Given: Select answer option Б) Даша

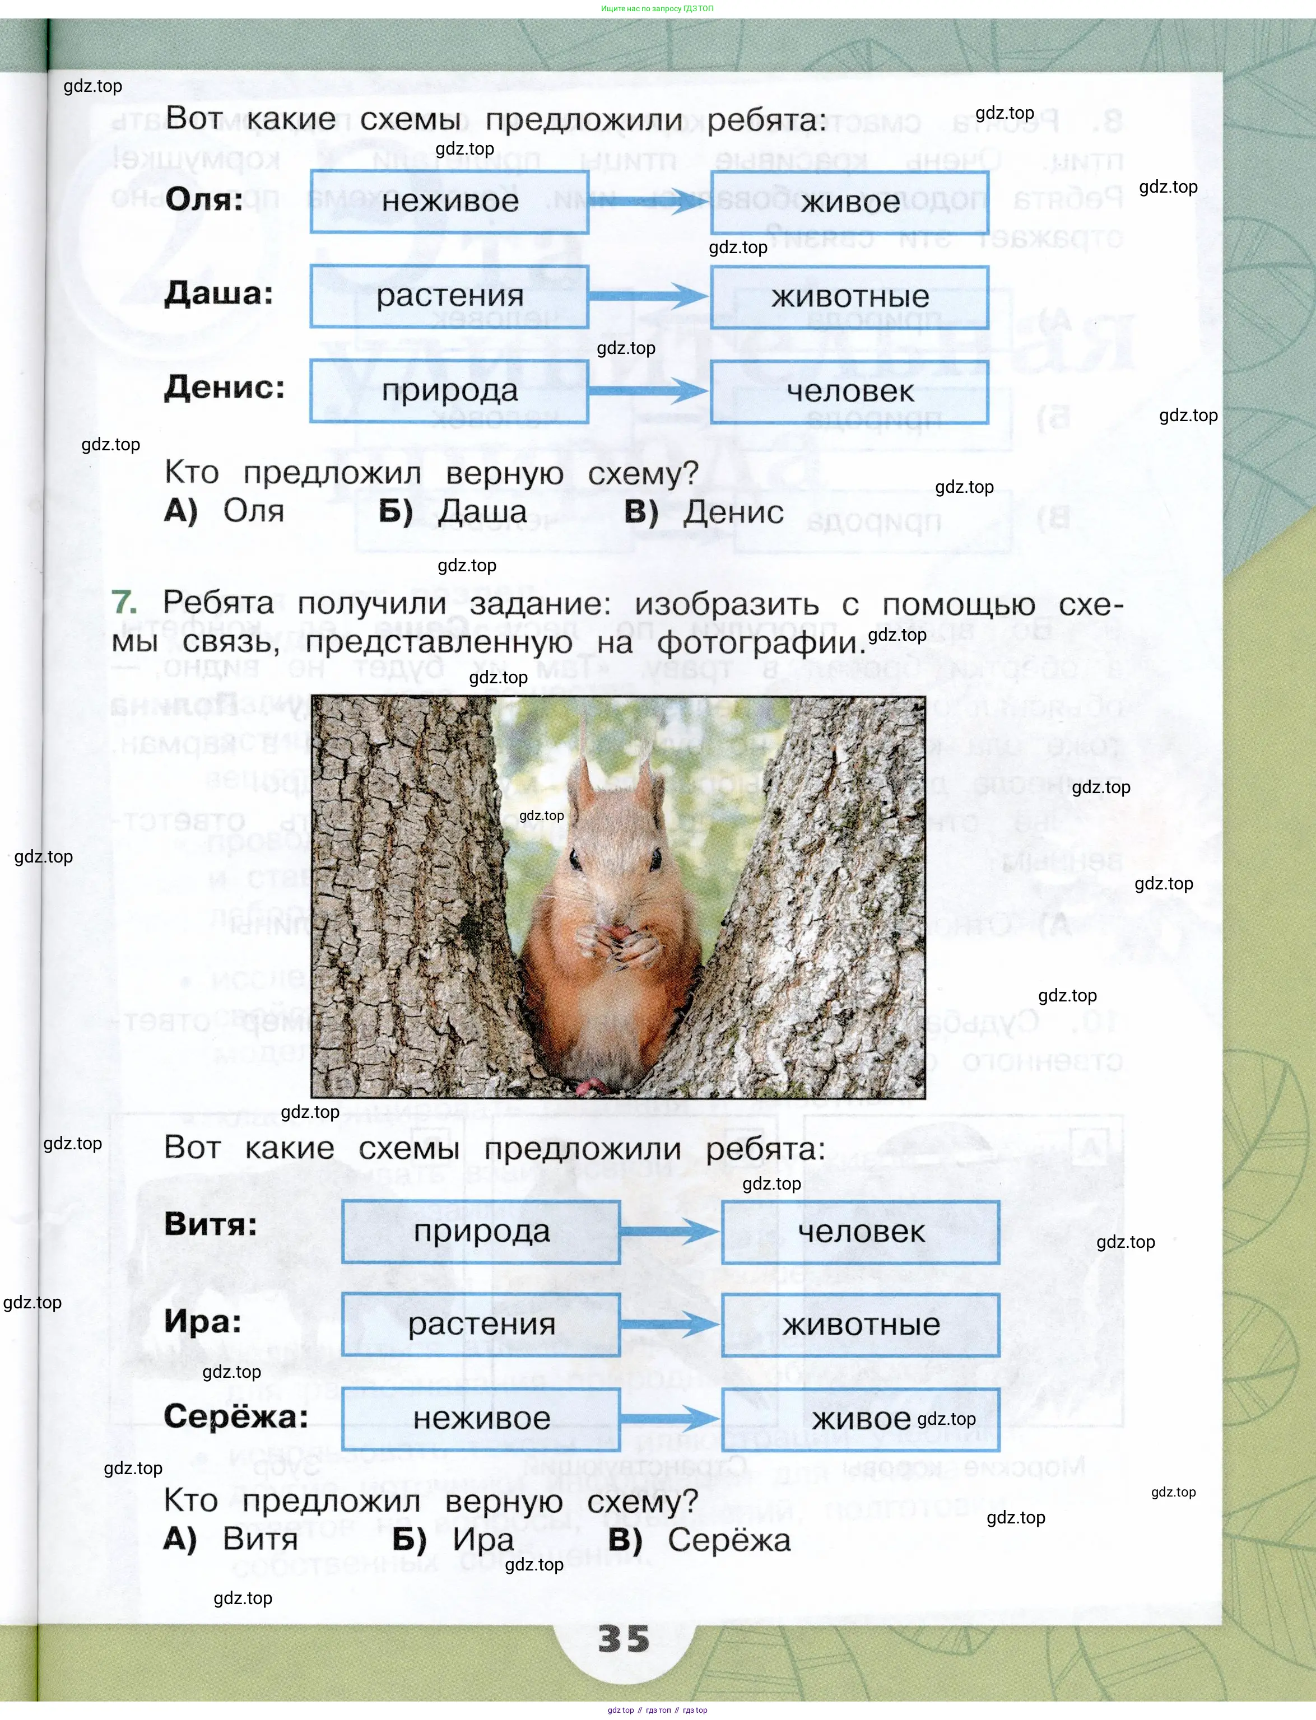Looking at the screenshot, I should [x=454, y=511].
